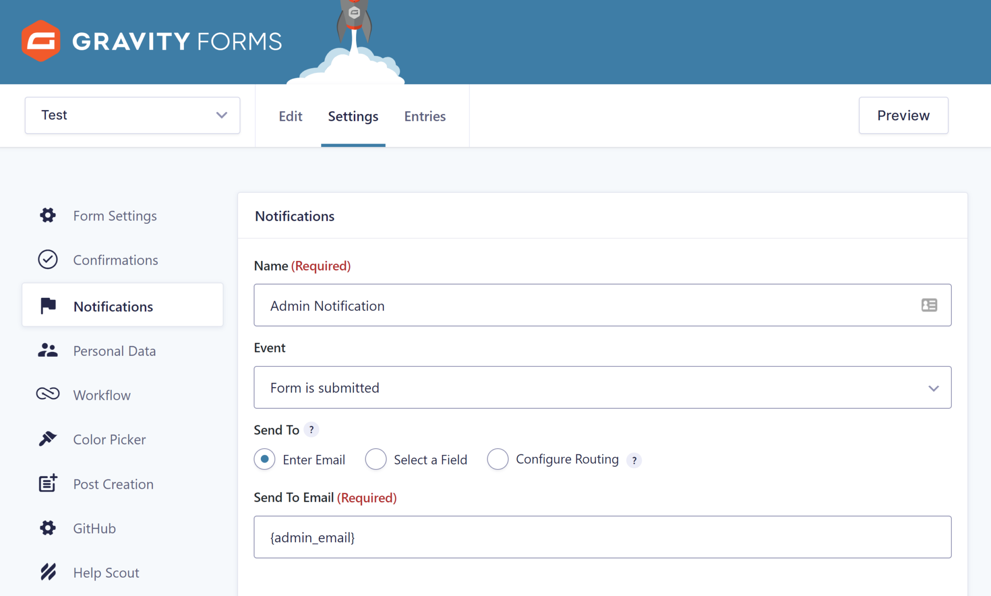Image resolution: width=991 pixels, height=596 pixels.
Task: Click the merge tag contact card icon
Action: 929,305
